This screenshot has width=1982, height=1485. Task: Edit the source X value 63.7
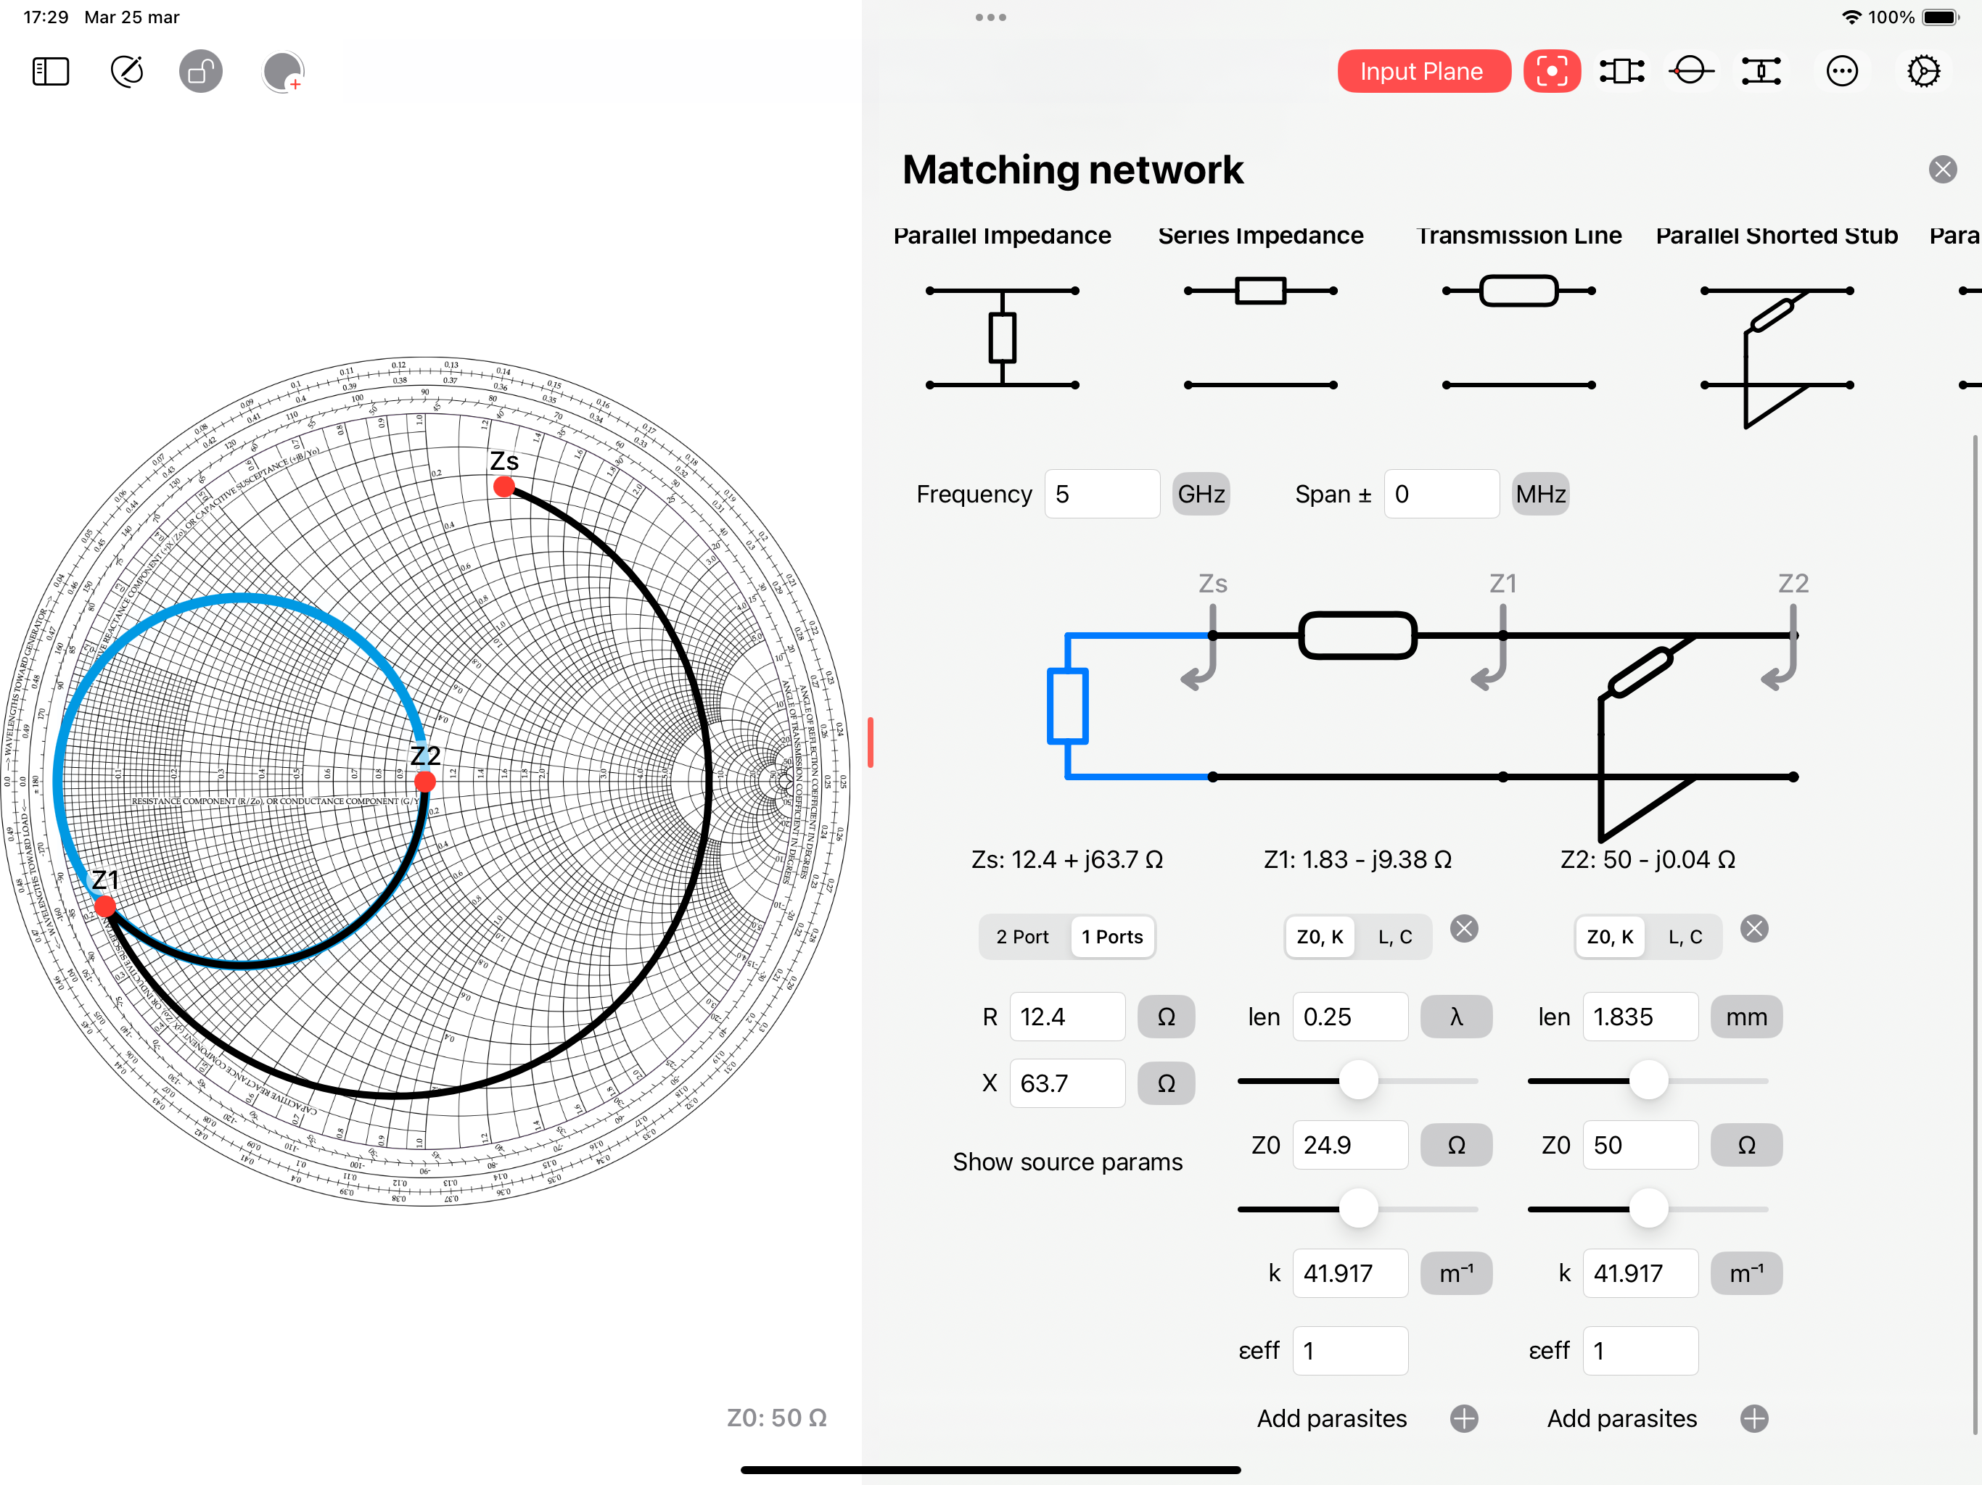(1067, 1084)
